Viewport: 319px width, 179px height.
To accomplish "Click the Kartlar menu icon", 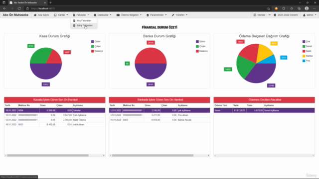I will 55,15.
